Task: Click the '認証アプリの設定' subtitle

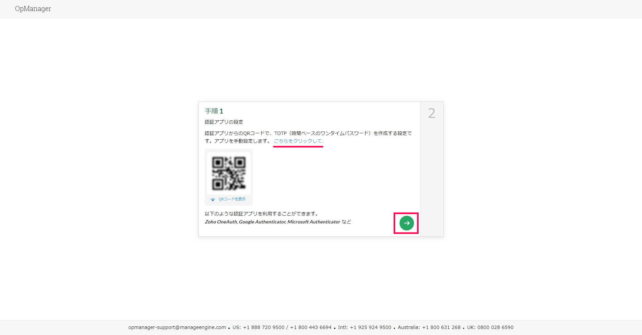Action: click(224, 122)
